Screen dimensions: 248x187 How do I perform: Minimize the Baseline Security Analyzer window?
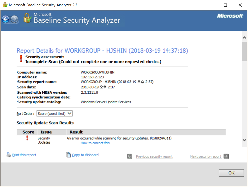[211, 5]
